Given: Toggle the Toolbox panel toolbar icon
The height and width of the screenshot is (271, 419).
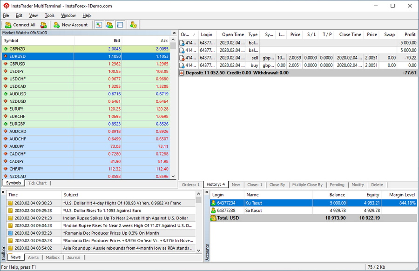Looking at the screenshot, I should coord(120,25).
